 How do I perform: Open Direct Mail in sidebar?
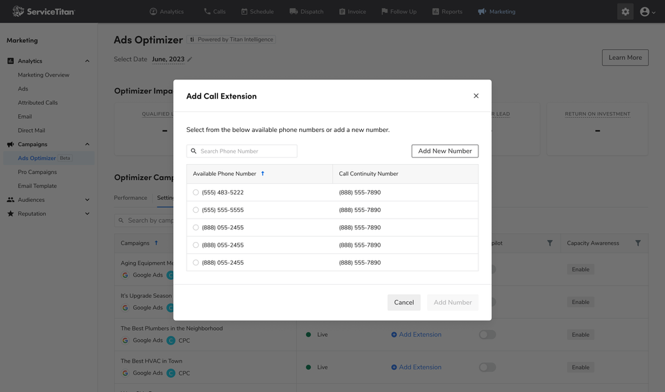(x=31, y=130)
